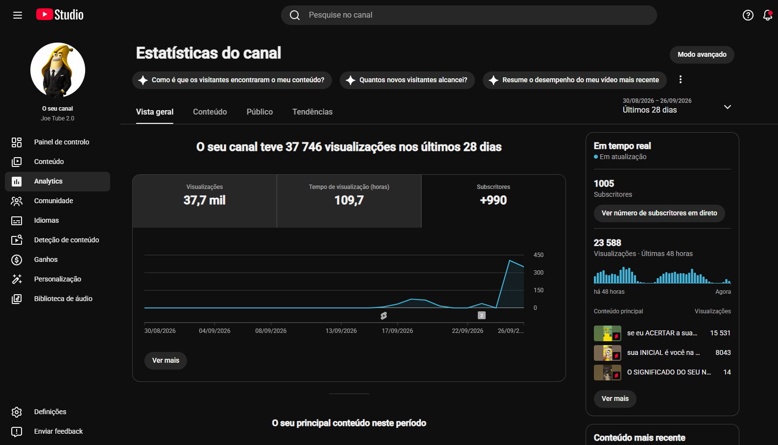Open the help question mark icon

(748, 15)
